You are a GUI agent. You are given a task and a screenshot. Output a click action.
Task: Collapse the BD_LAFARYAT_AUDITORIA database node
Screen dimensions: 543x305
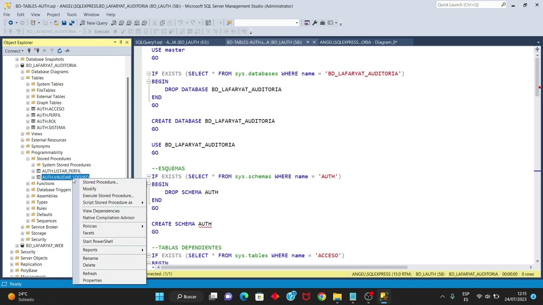click(x=17, y=66)
